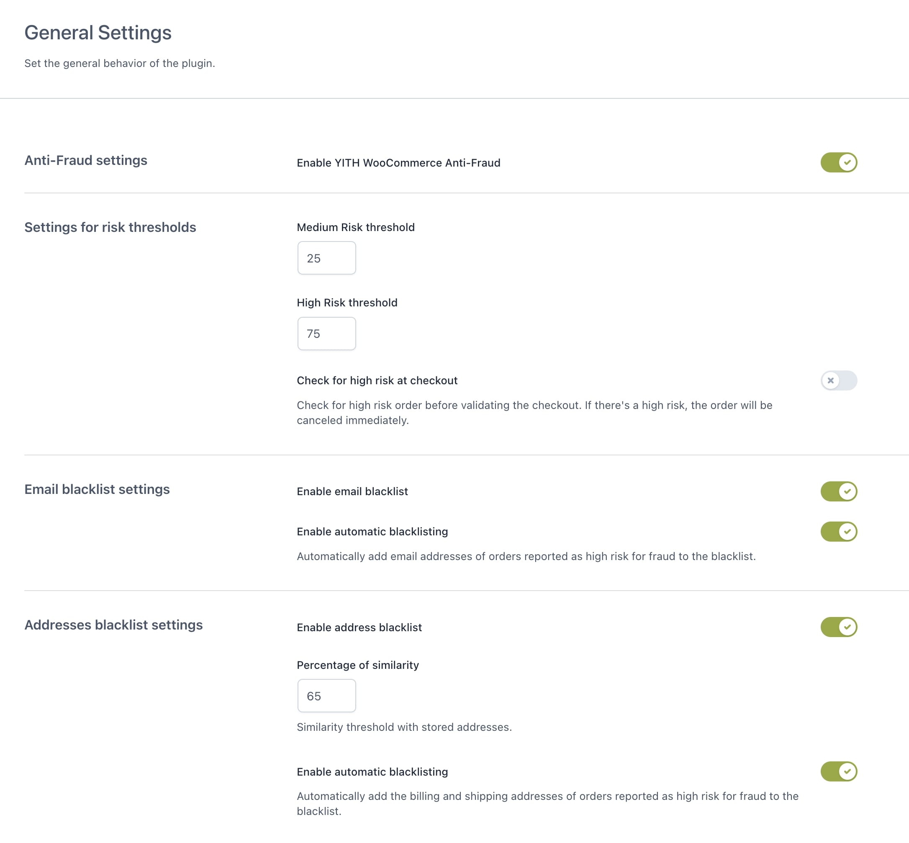Click the Percentage of similarity label
The image size is (909, 843).
[357, 665]
